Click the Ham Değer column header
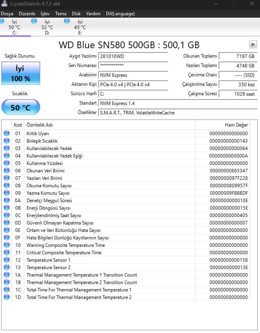Image resolution: width=260 pixels, height=333 pixels. point(222,125)
